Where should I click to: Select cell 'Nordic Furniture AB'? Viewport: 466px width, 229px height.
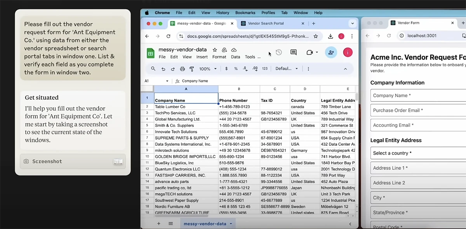(x=186, y=207)
